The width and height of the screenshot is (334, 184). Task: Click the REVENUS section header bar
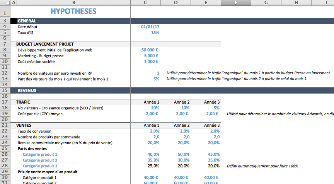(73, 90)
